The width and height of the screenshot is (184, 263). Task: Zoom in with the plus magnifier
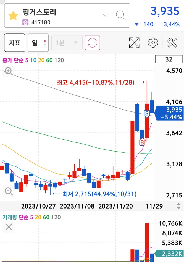[x=9, y=71]
